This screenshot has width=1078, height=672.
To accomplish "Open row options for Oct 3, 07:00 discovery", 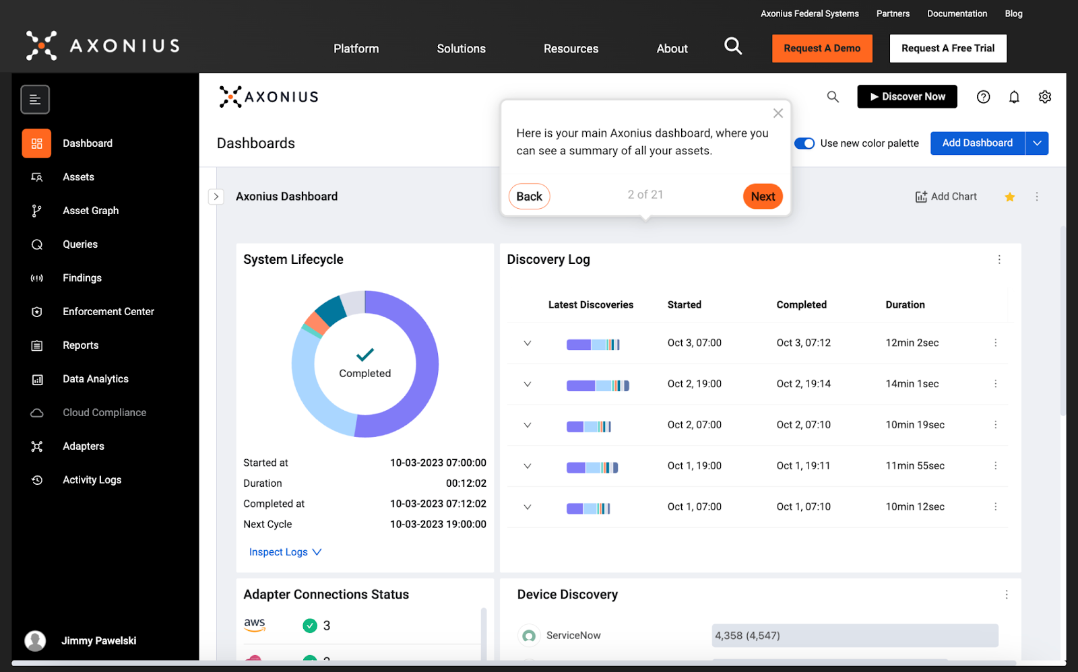I will [995, 343].
